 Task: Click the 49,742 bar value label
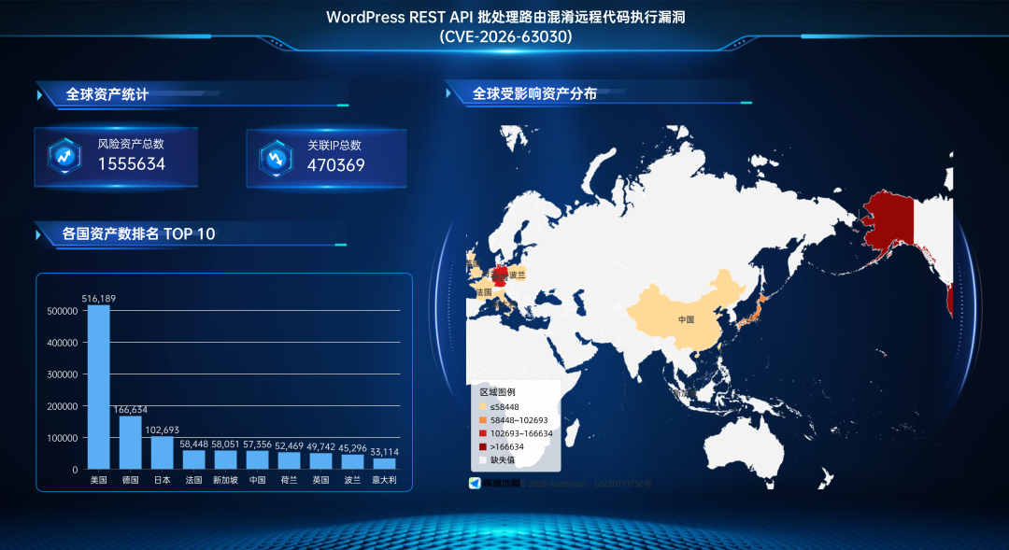[x=320, y=447]
